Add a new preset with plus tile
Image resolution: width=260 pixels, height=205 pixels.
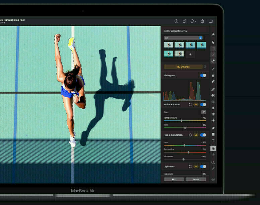(190, 54)
